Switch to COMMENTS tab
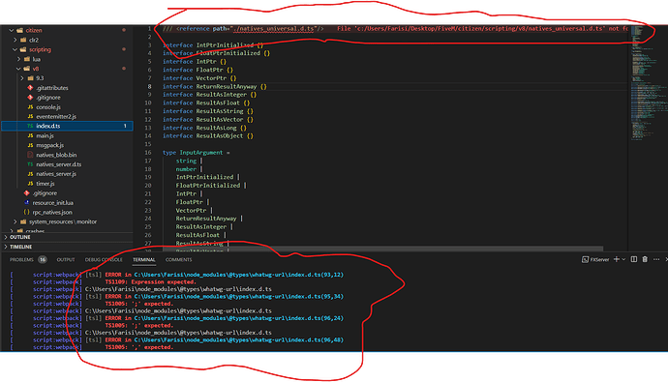This screenshot has width=668, height=382. click(x=178, y=259)
